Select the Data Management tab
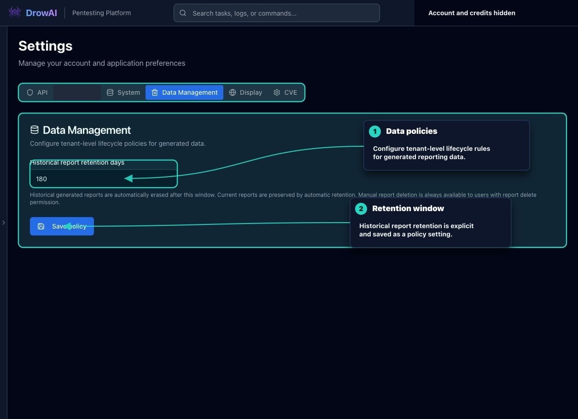 tap(184, 92)
